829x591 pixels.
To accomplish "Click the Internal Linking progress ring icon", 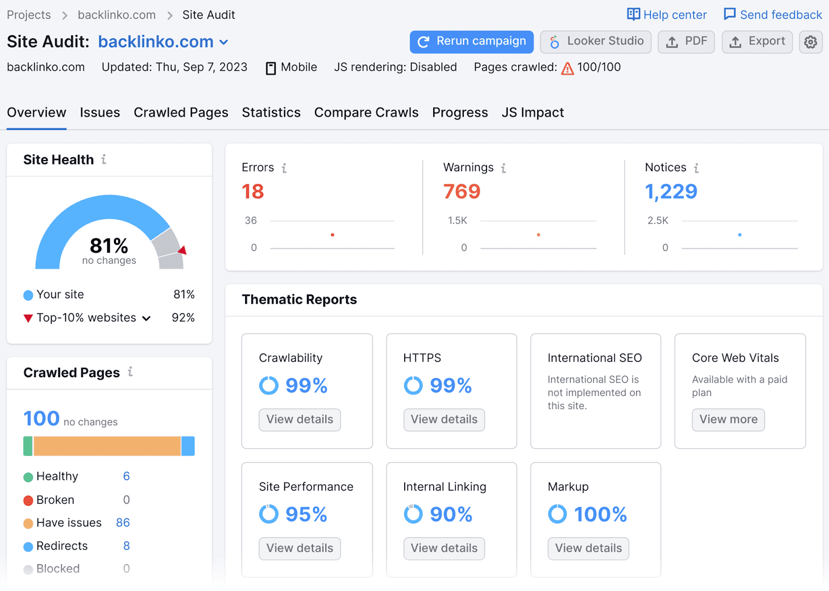I will [x=413, y=514].
